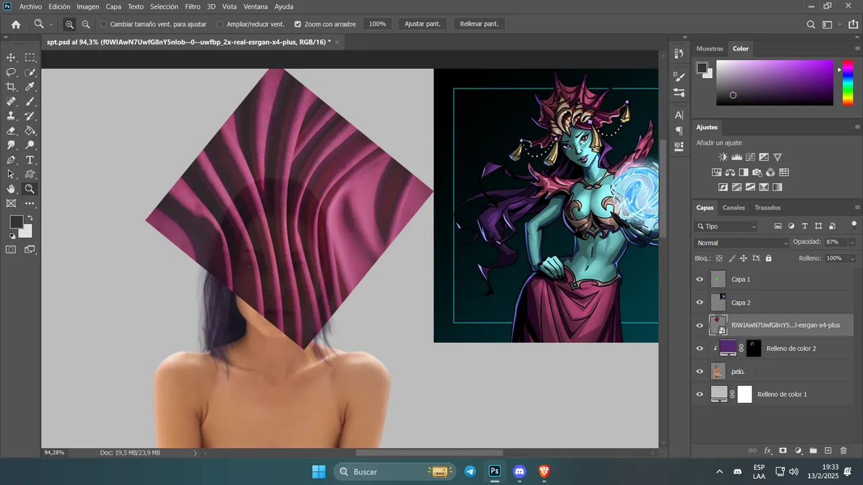Select the Crop tool
The image size is (863, 485).
click(x=11, y=87)
